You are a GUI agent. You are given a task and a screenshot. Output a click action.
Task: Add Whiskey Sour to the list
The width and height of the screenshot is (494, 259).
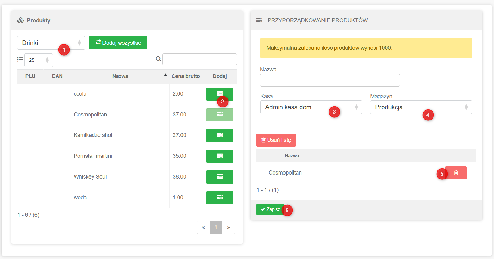pyautogui.click(x=220, y=177)
